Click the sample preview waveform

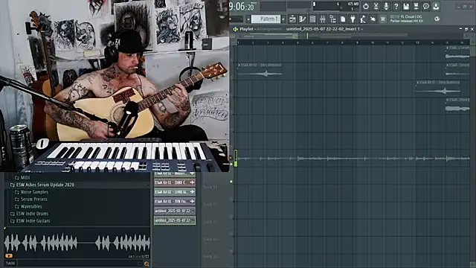77,243
